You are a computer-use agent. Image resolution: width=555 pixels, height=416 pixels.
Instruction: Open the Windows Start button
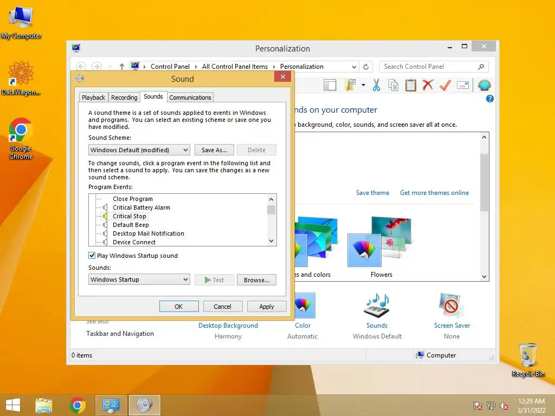click(x=13, y=405)
